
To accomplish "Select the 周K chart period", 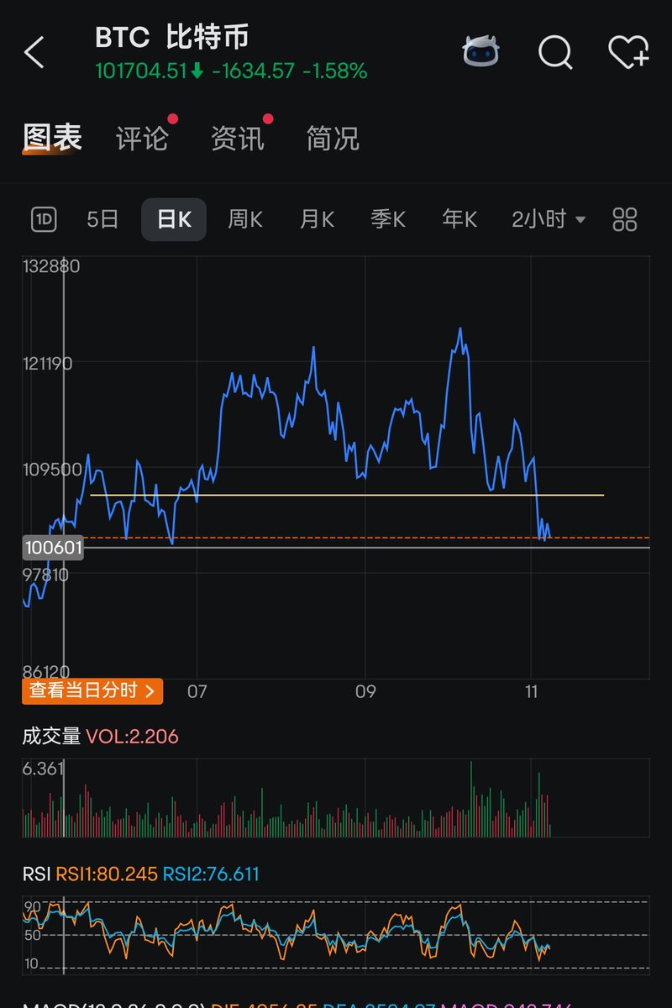I will pos(245,220).
